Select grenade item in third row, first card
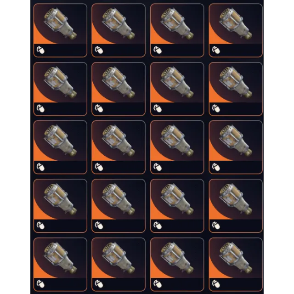The width and height of the screenshot is (294, 294). 60,141
